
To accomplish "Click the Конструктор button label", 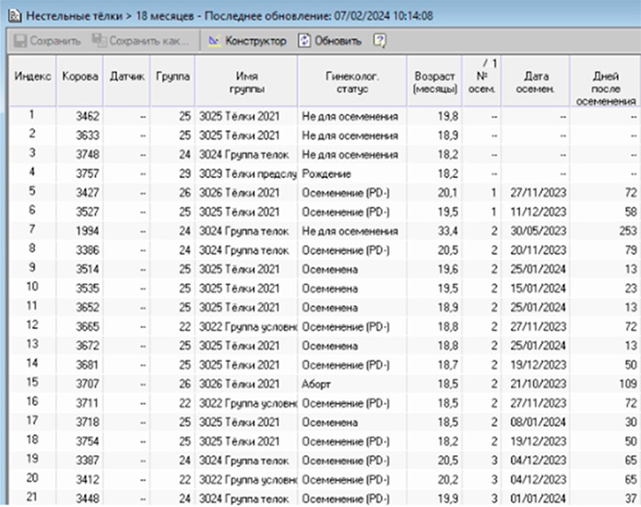I will pyautogui.click(x=255, y=41).
